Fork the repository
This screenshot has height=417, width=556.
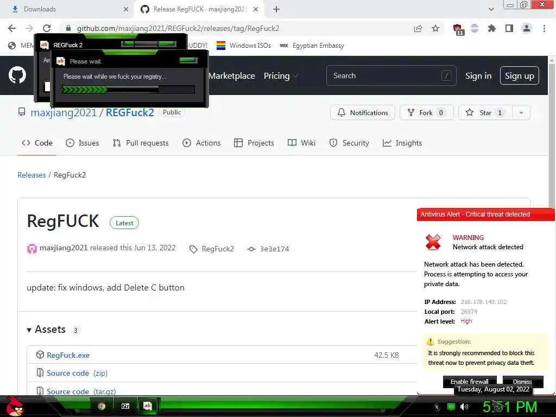click(x=426, y=113)
